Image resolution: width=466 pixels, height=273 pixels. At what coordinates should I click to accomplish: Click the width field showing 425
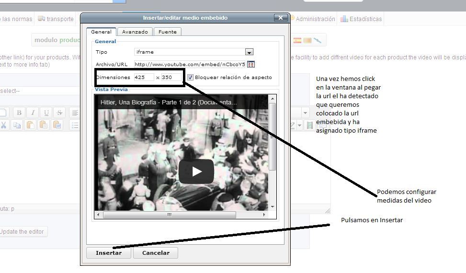tap(144, 77)
